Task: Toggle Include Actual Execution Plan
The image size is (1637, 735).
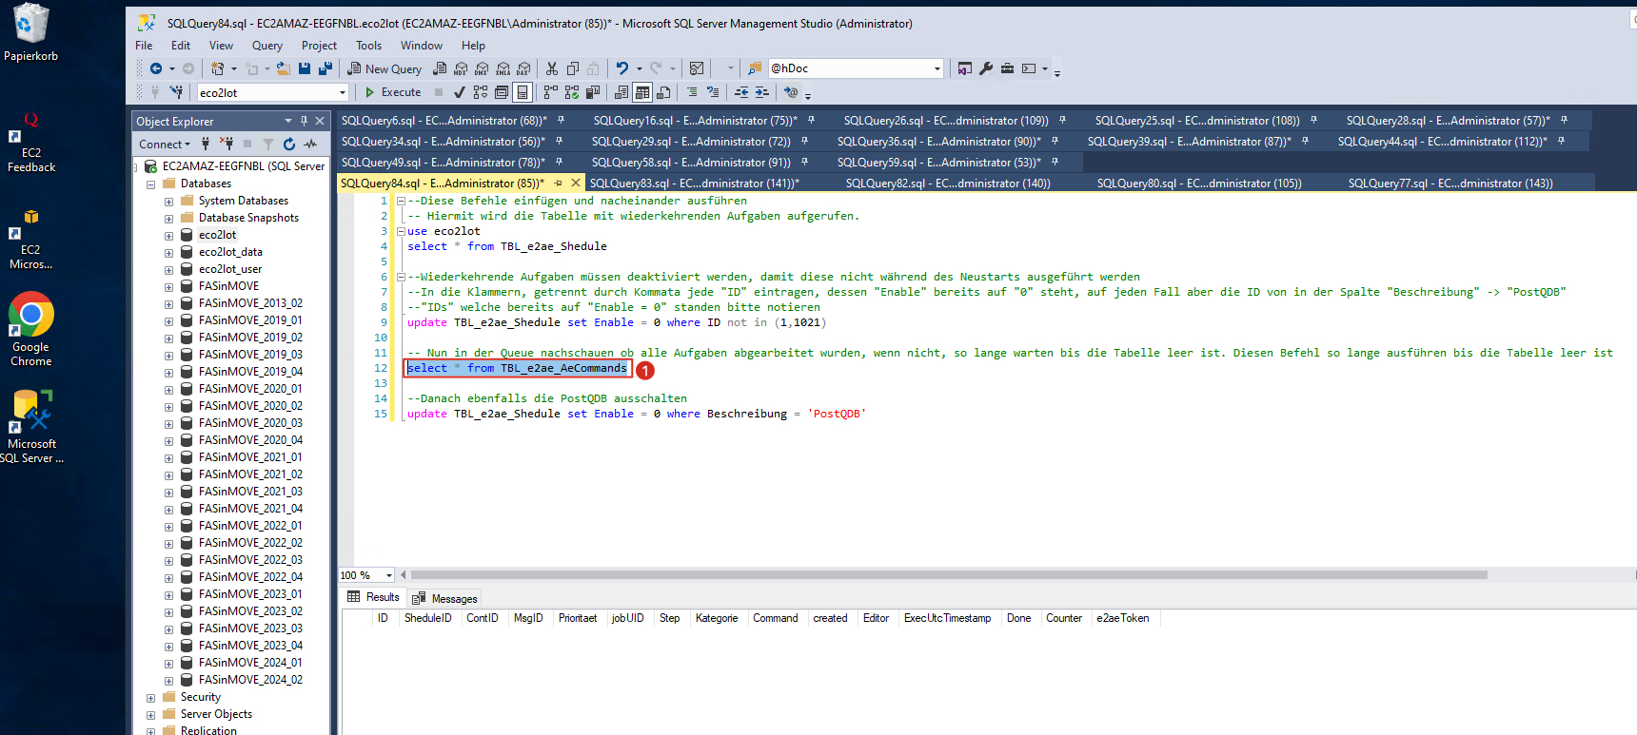Action: [551, 92]
